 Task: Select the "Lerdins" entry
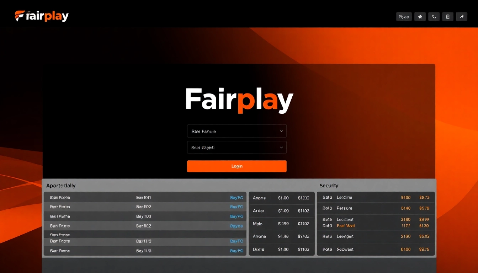pos(344,198)
